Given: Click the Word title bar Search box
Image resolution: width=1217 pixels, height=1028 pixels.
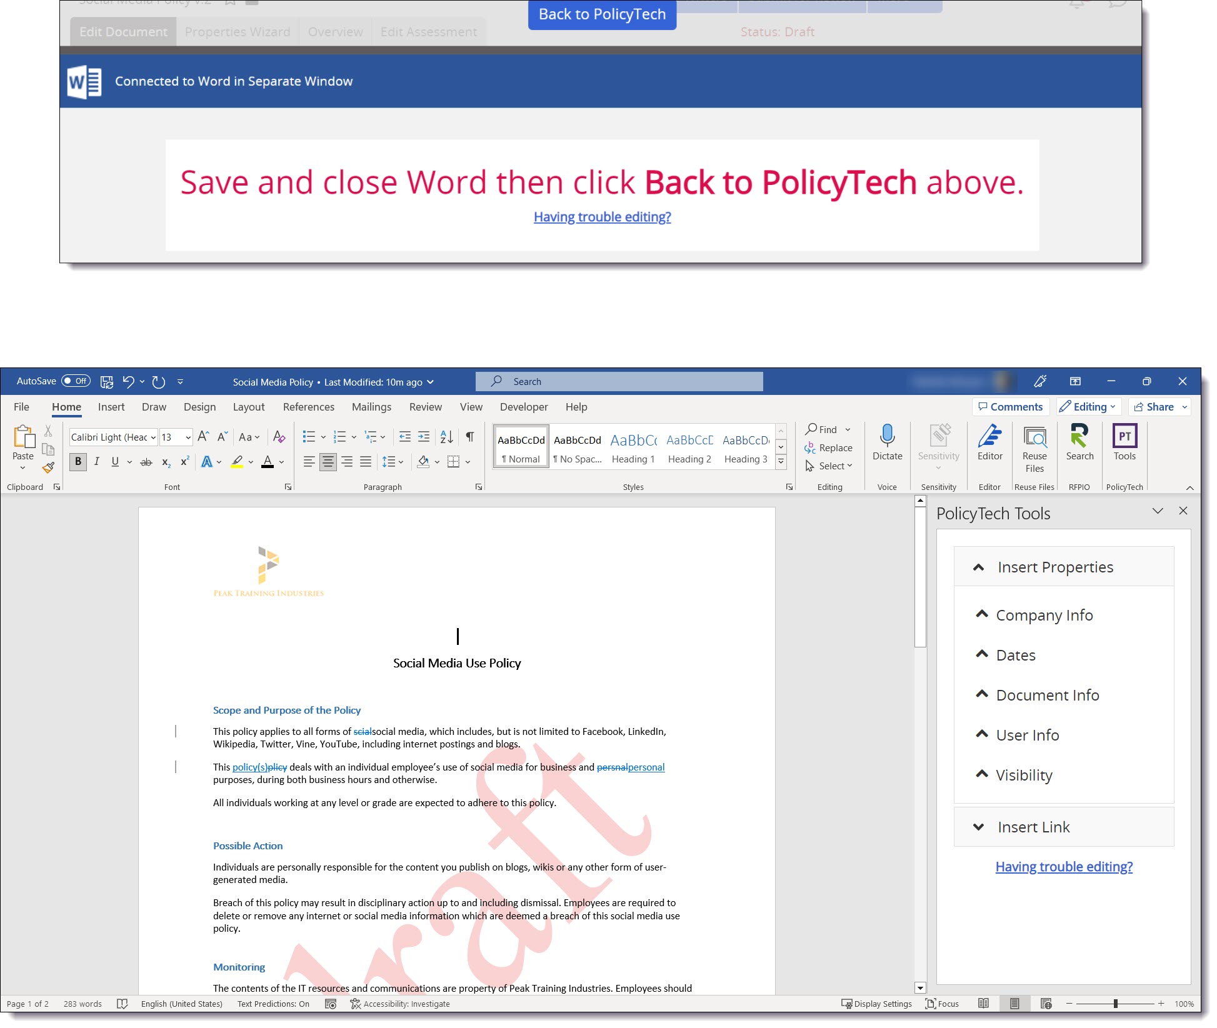Looking at the screenshot, I should (619, 381).
